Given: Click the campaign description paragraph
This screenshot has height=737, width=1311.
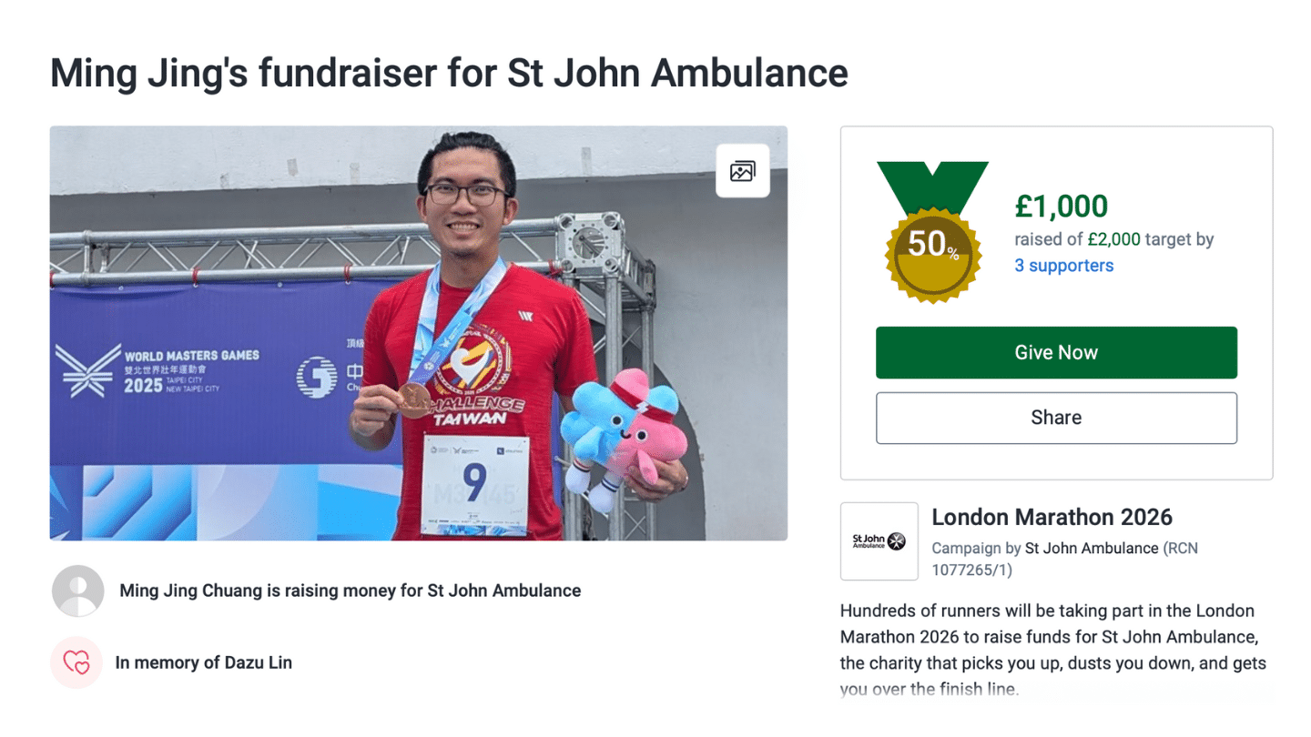Looking at the screenshot, I should click(1053, 650).
